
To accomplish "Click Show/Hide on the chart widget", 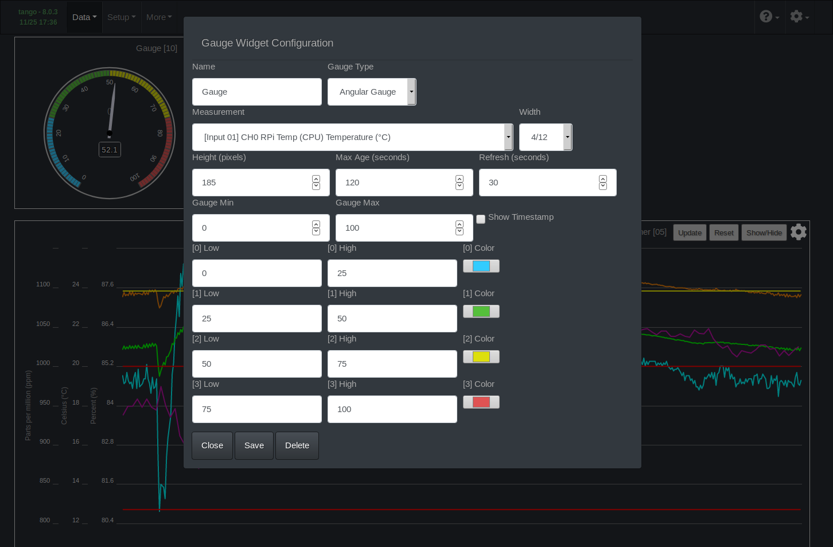I will [764, 232].
